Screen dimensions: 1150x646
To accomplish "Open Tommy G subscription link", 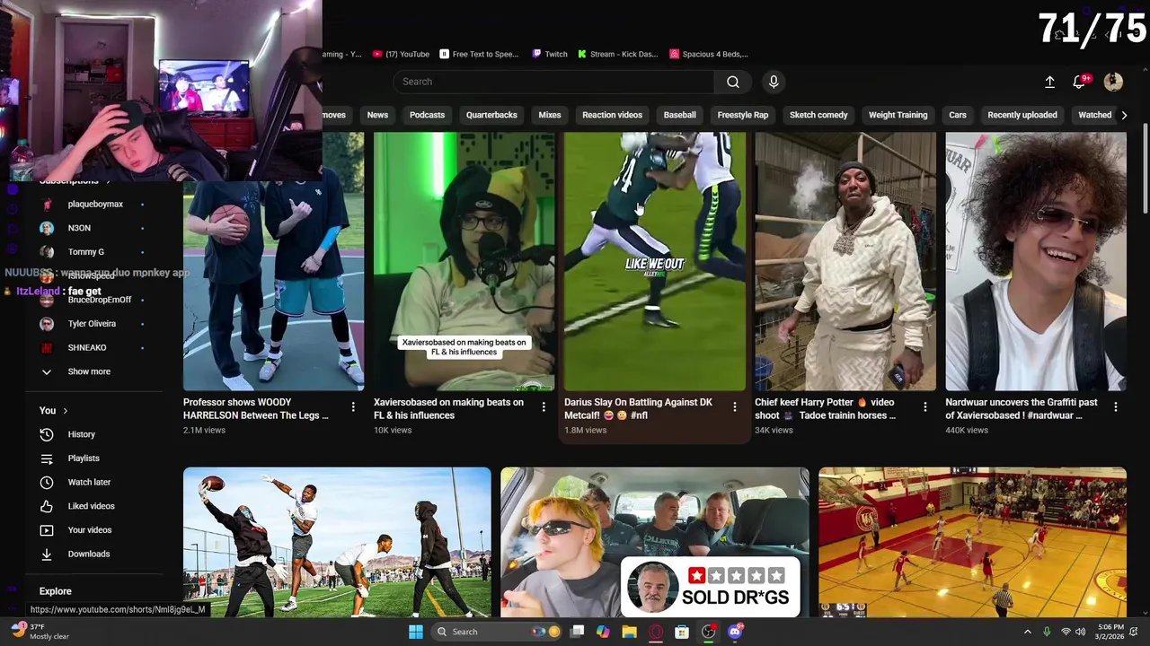I will (x=86, y=252).
